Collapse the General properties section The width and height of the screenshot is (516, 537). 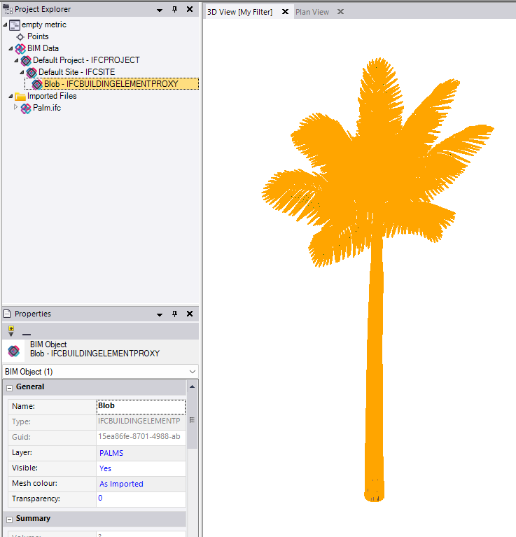tap(10, 388)
